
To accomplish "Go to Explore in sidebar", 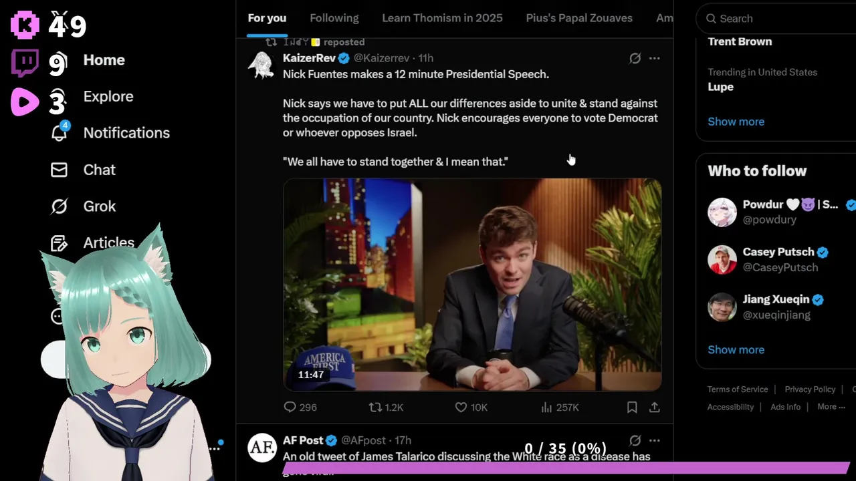I will 108,96.
